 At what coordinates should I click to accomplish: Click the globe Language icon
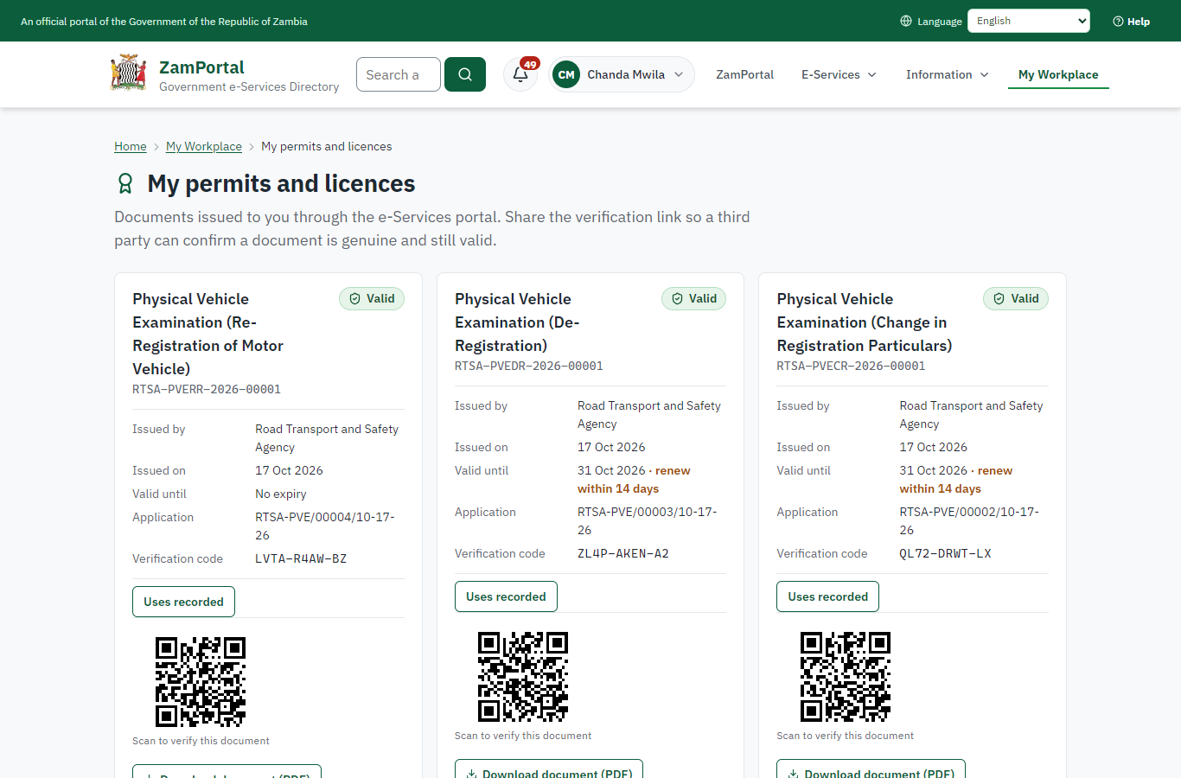pyautogui.click(x=906, y=21)
